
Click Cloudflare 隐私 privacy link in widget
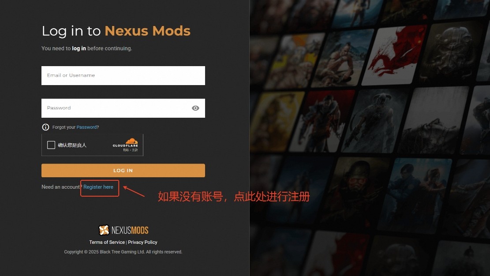[x=126, y=150]
